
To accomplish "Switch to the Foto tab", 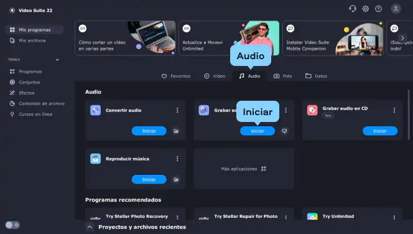I will (x=282, y=76).
